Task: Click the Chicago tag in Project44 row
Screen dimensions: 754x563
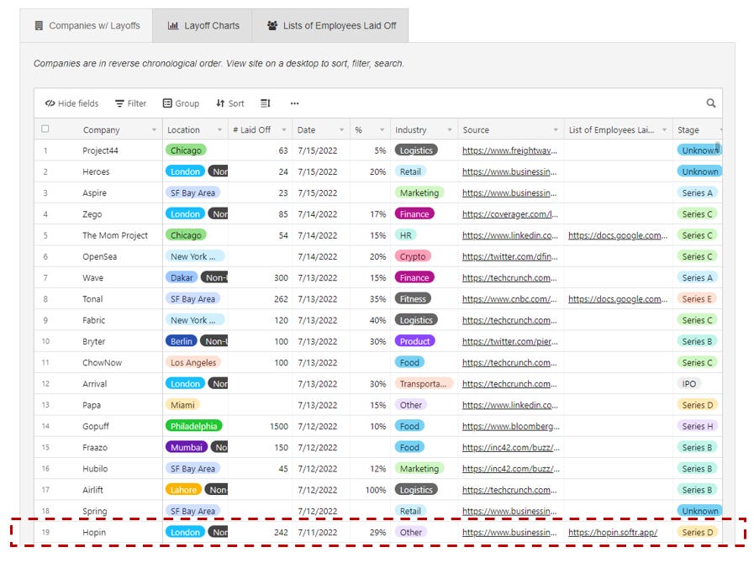Action: click(x=186, y=150)
